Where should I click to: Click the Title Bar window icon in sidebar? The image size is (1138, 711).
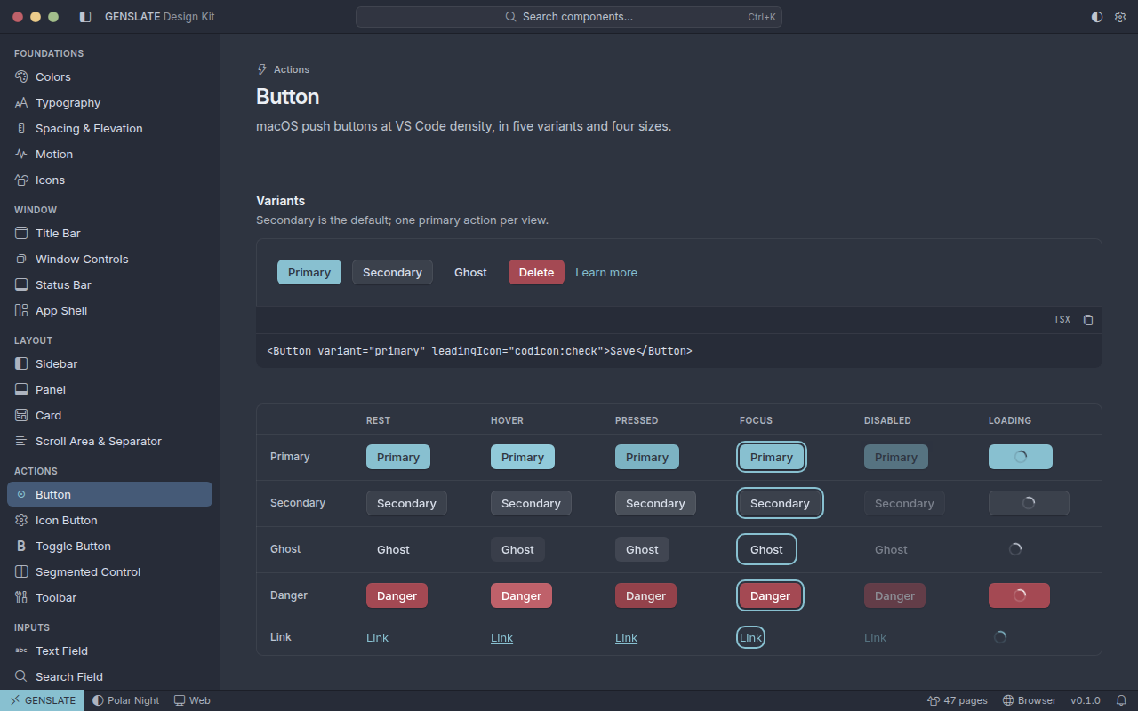point(21,234)
